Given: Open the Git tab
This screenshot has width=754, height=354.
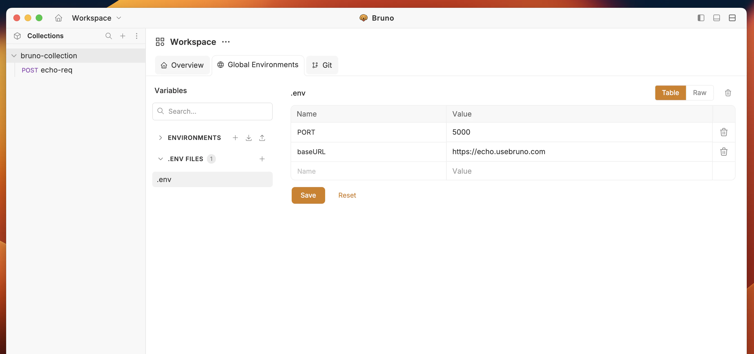Looking at the screenshot, I should (322, 65).
